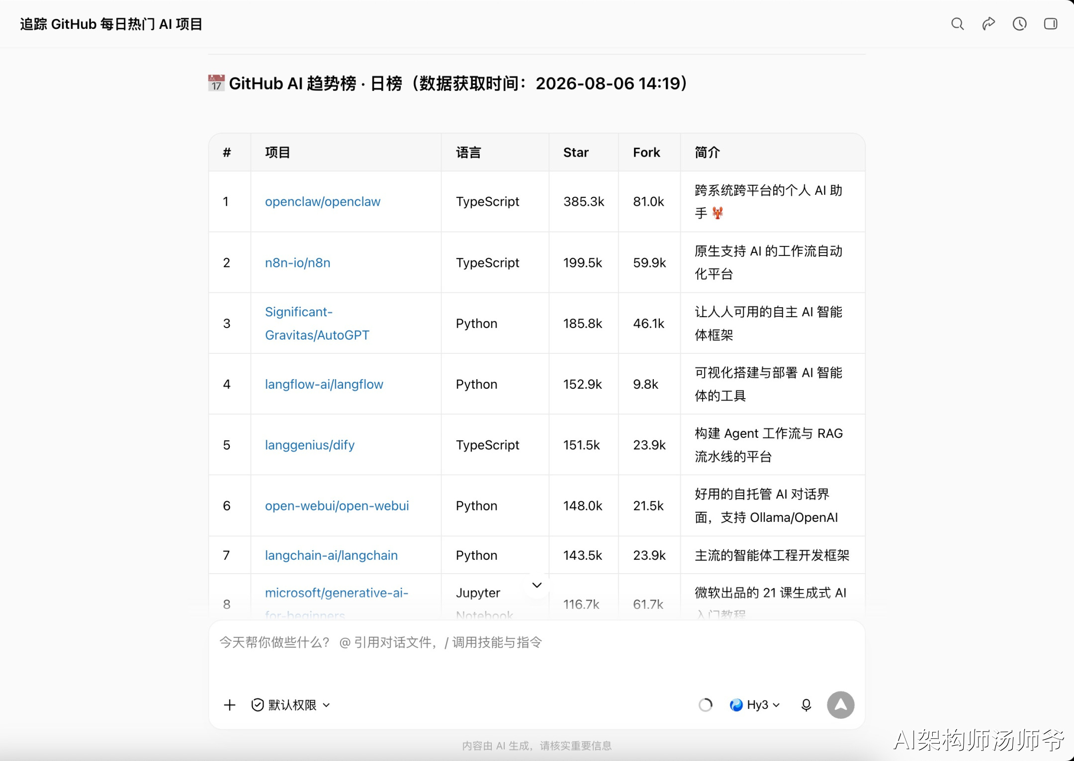Viewport: 1074px width, 761px height.
Task: Click the send arrow button
Action: pyautogui.click(x=840, y=705)
